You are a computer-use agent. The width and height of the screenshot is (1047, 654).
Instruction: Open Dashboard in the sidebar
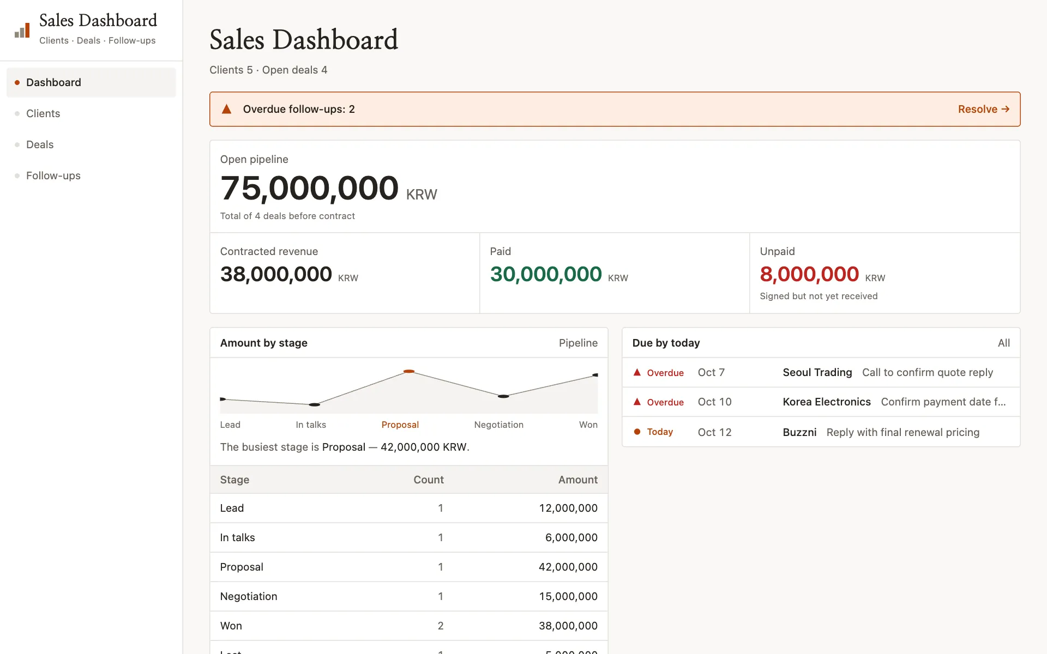tap(91, 82)
